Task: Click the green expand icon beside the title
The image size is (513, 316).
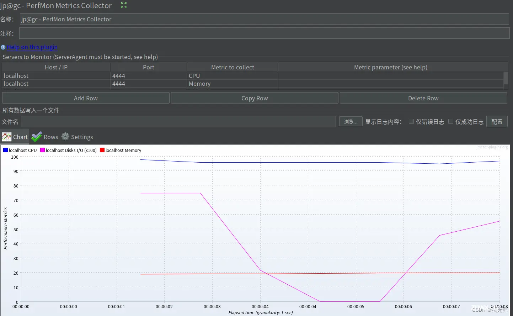Action: pyautogui.click(x=124, y=5)
